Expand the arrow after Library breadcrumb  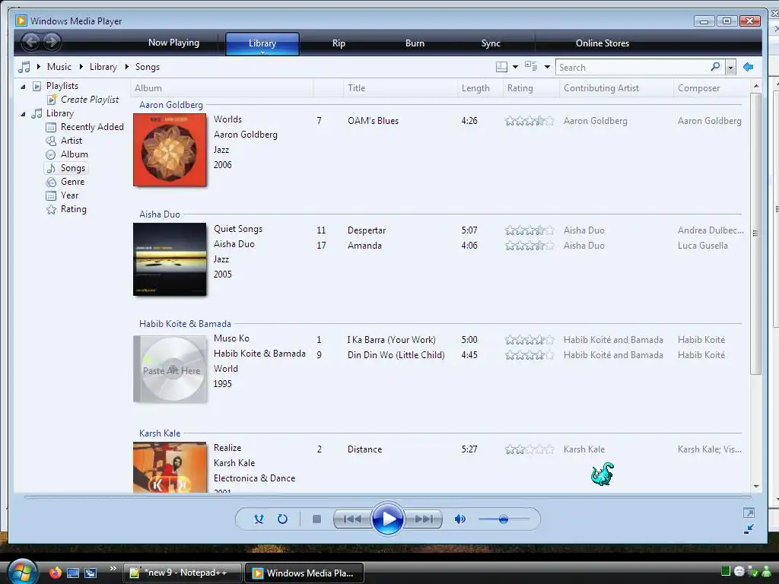127,67
